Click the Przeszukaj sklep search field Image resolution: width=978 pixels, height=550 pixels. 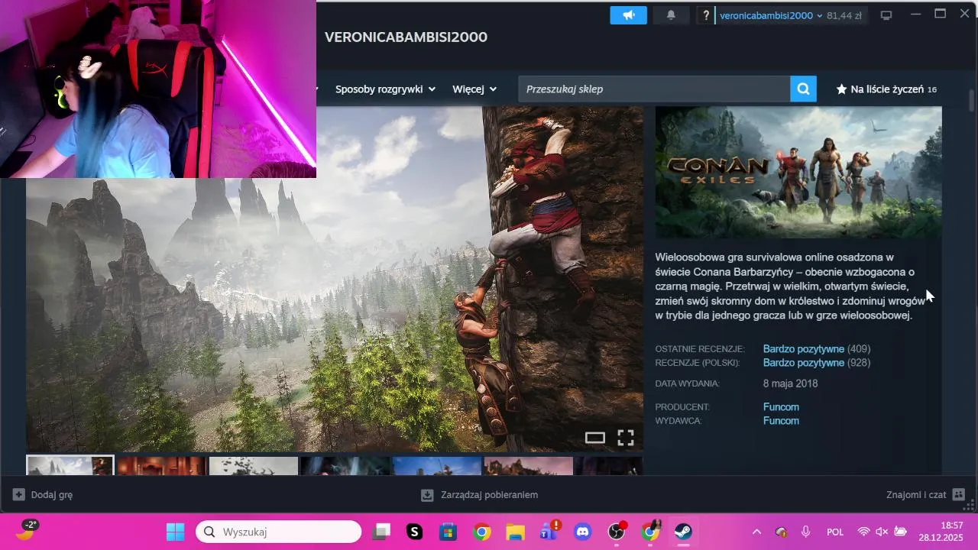click(x=654, y=89)
